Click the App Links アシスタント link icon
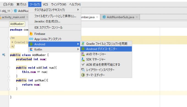This screenshot has height=107, width=187. 31,39
